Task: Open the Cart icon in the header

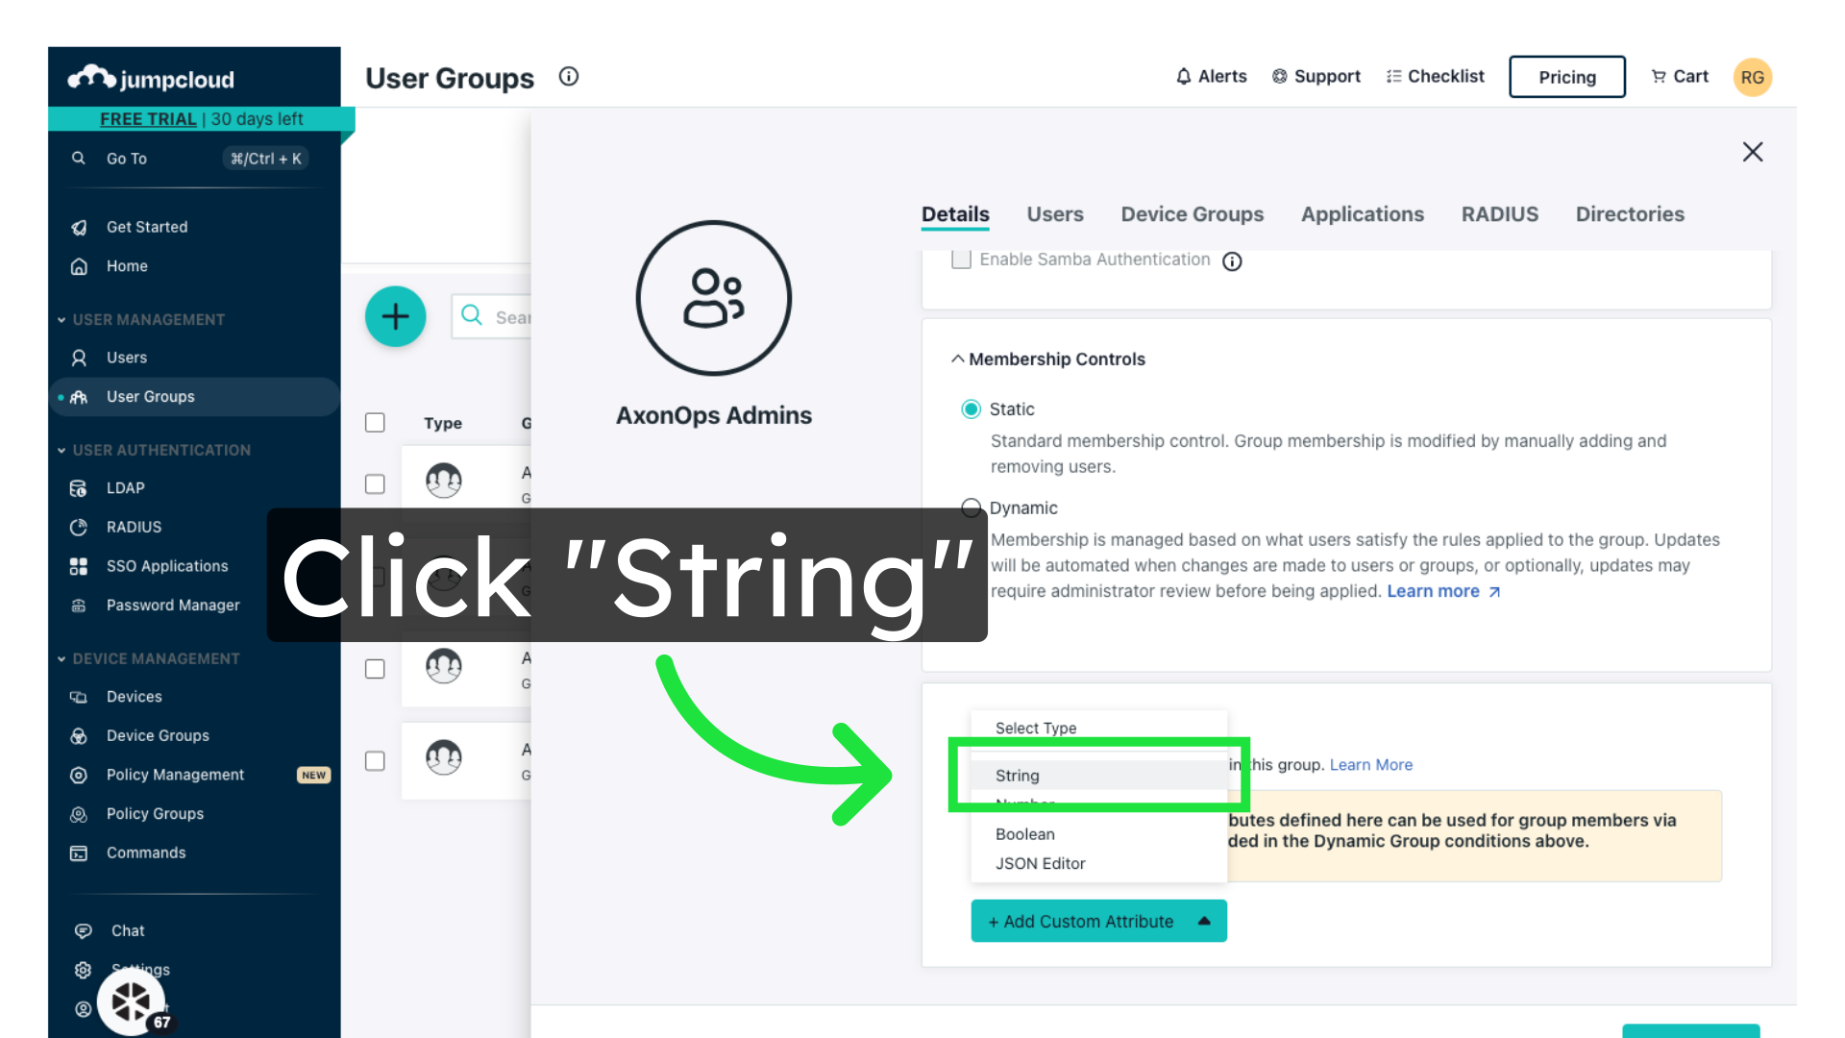Action: click(1659, 77)
